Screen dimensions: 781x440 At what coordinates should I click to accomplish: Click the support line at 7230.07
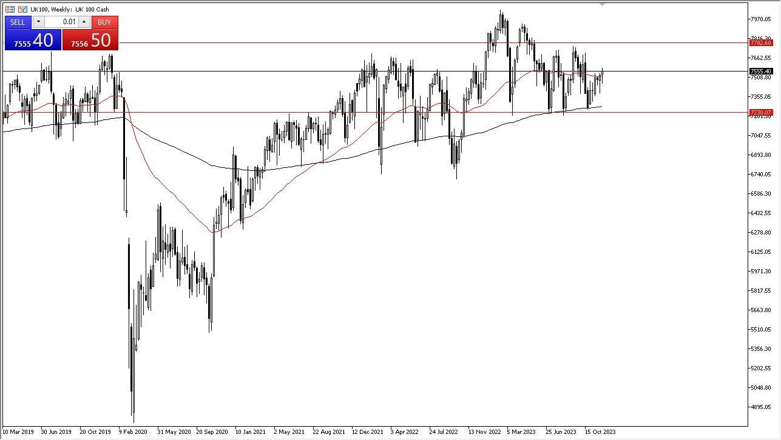tap(364, 112)
